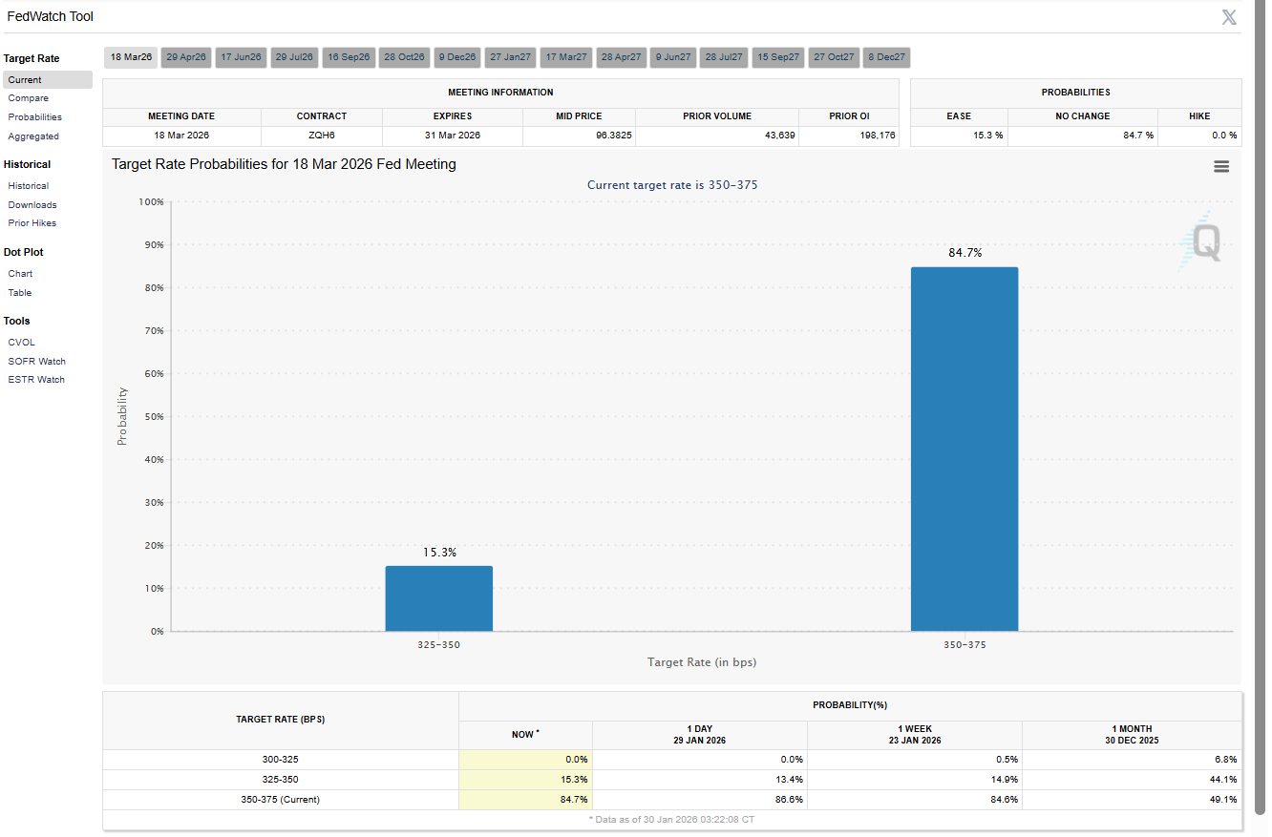View the Prior Hikes page
The width and height of the screenshot is (1272, 837).
coord(32,223)
